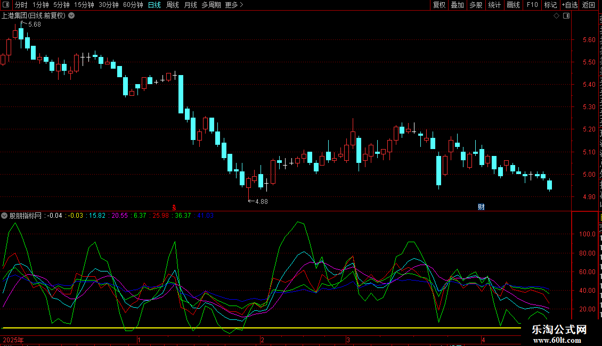
Task: Click the 4.88 low price label
Action: pos(262,202)
